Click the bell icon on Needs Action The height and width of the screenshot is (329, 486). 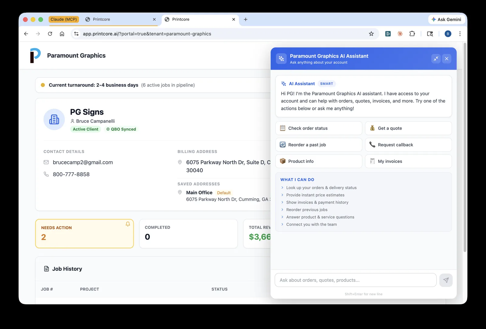128,224
